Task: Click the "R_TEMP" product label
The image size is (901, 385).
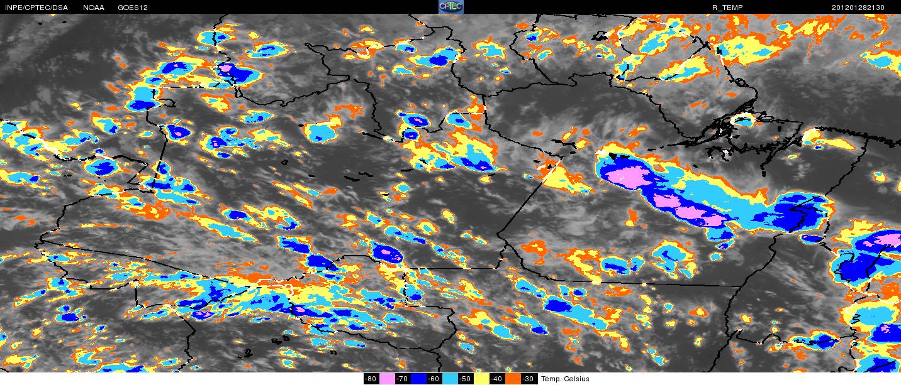Action: [727, 7]
